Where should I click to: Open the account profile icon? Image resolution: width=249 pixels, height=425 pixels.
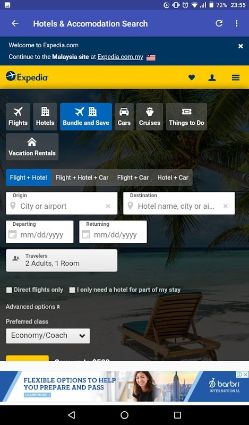[212, 78]
